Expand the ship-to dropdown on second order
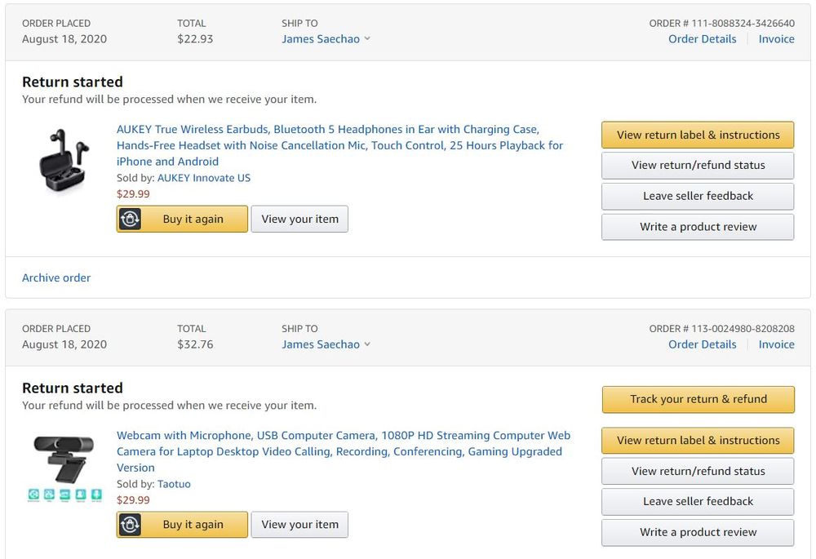This screenshot has height=559, width=816. [367, 344]
